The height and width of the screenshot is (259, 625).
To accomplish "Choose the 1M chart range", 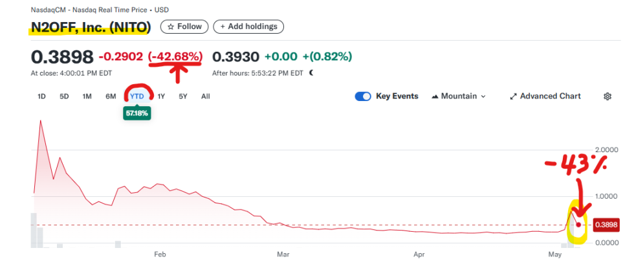I will tap(87, 96).
